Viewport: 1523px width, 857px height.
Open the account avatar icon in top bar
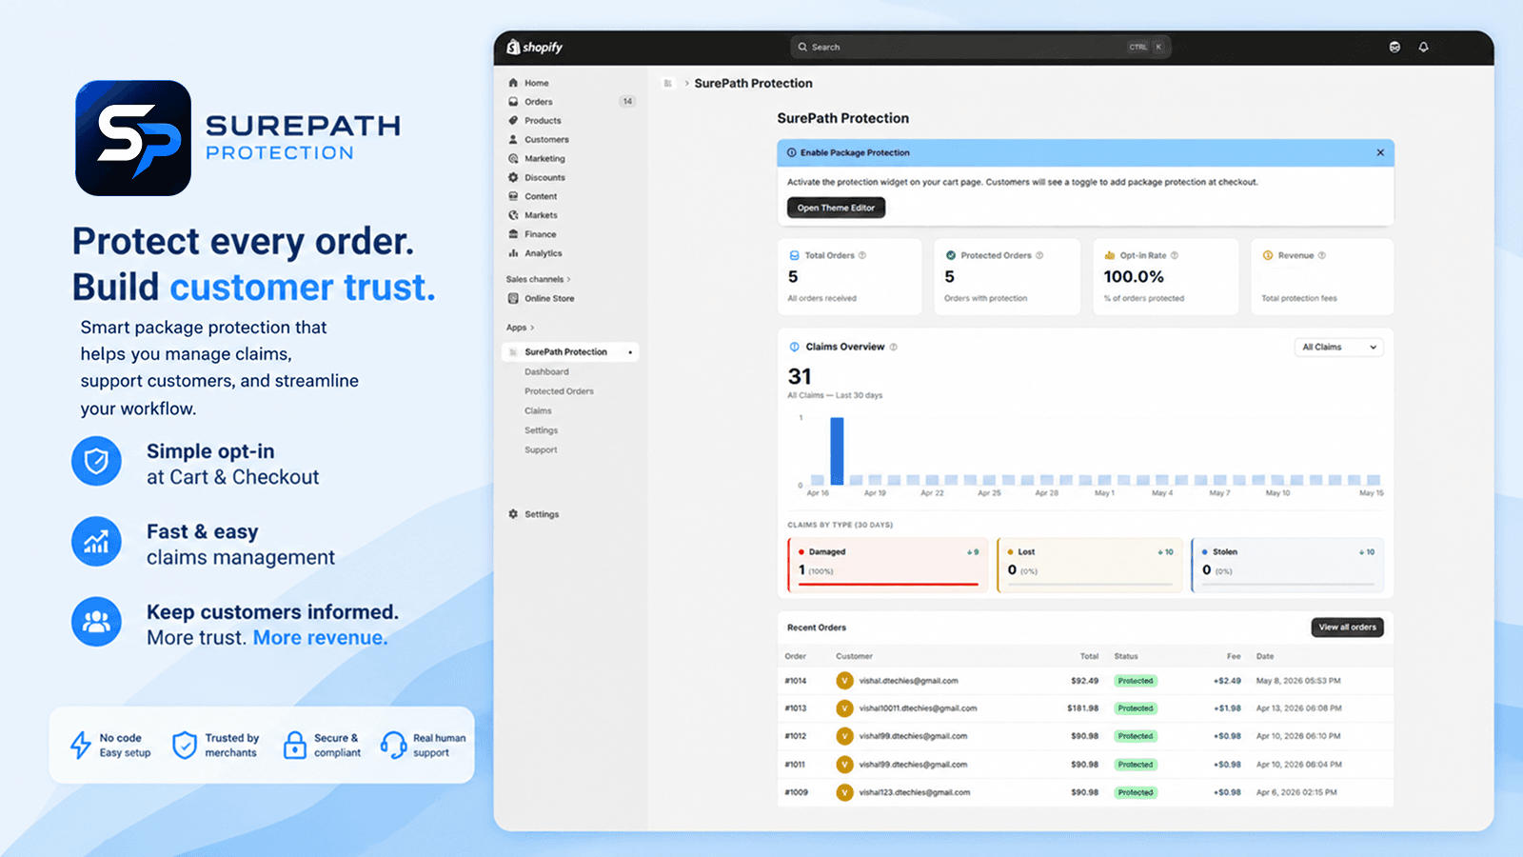click(1394, 47)
